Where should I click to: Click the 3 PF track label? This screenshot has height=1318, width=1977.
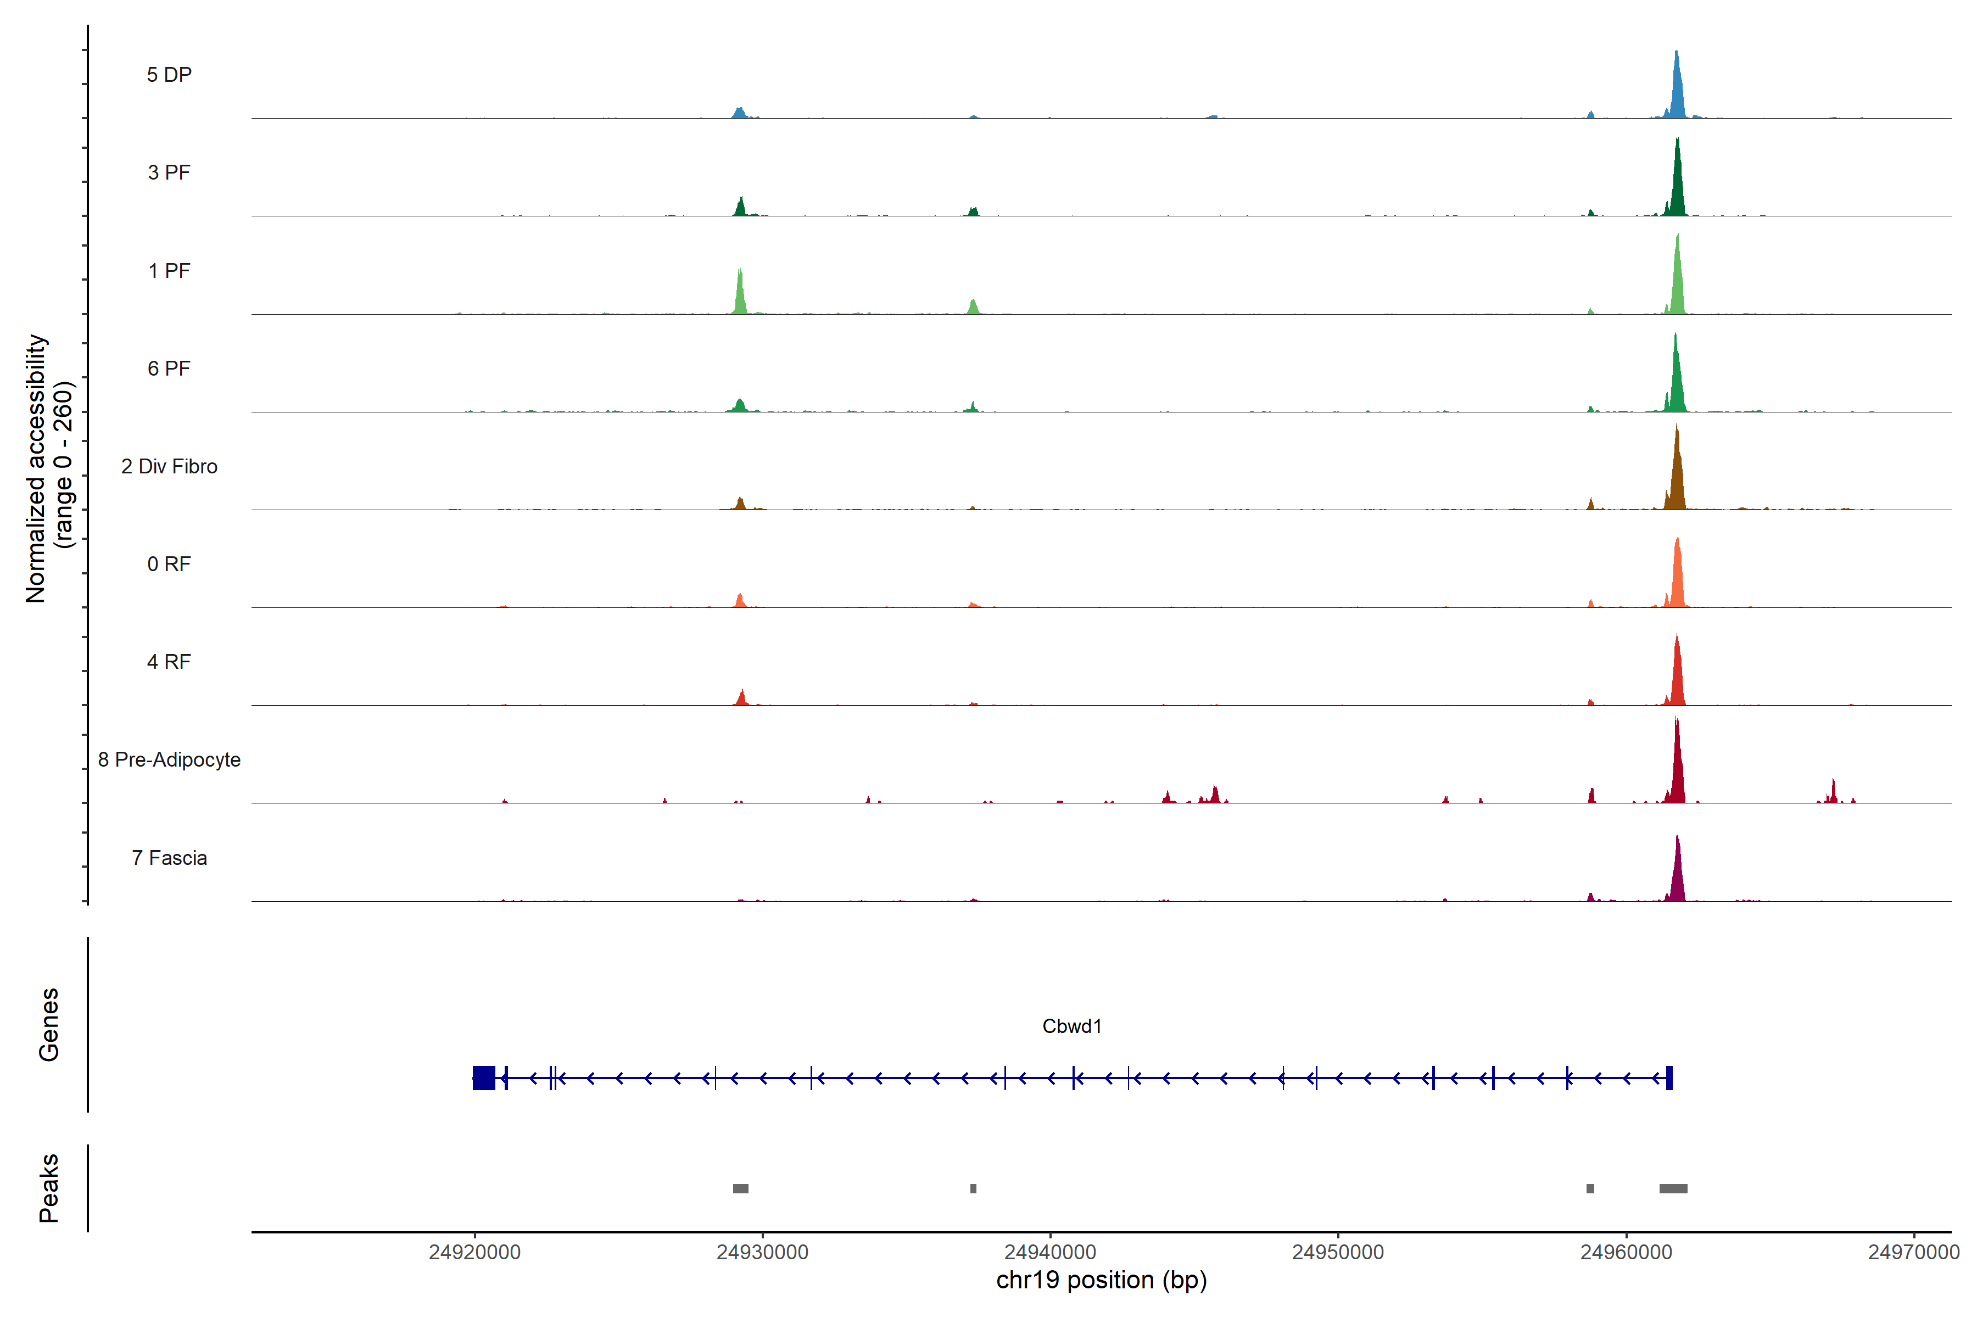(x=169, y=172)
